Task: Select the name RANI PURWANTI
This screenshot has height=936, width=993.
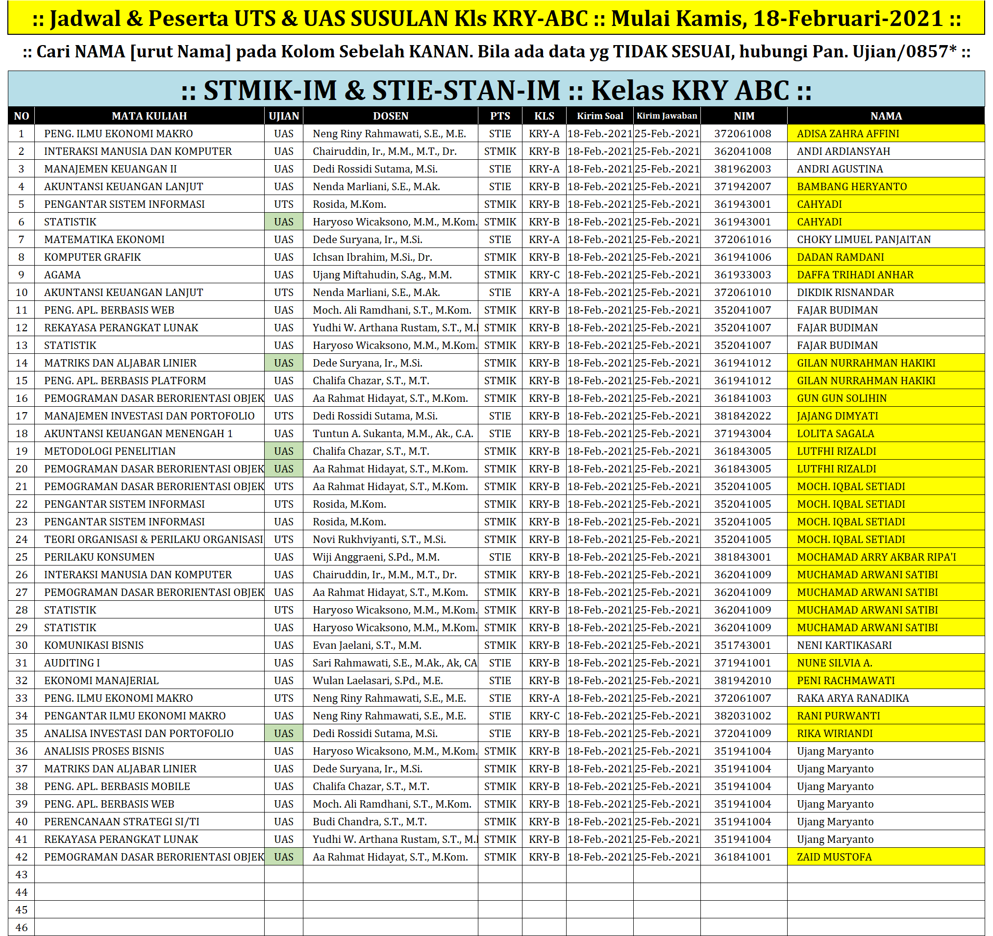Action: tap(838, 716)
